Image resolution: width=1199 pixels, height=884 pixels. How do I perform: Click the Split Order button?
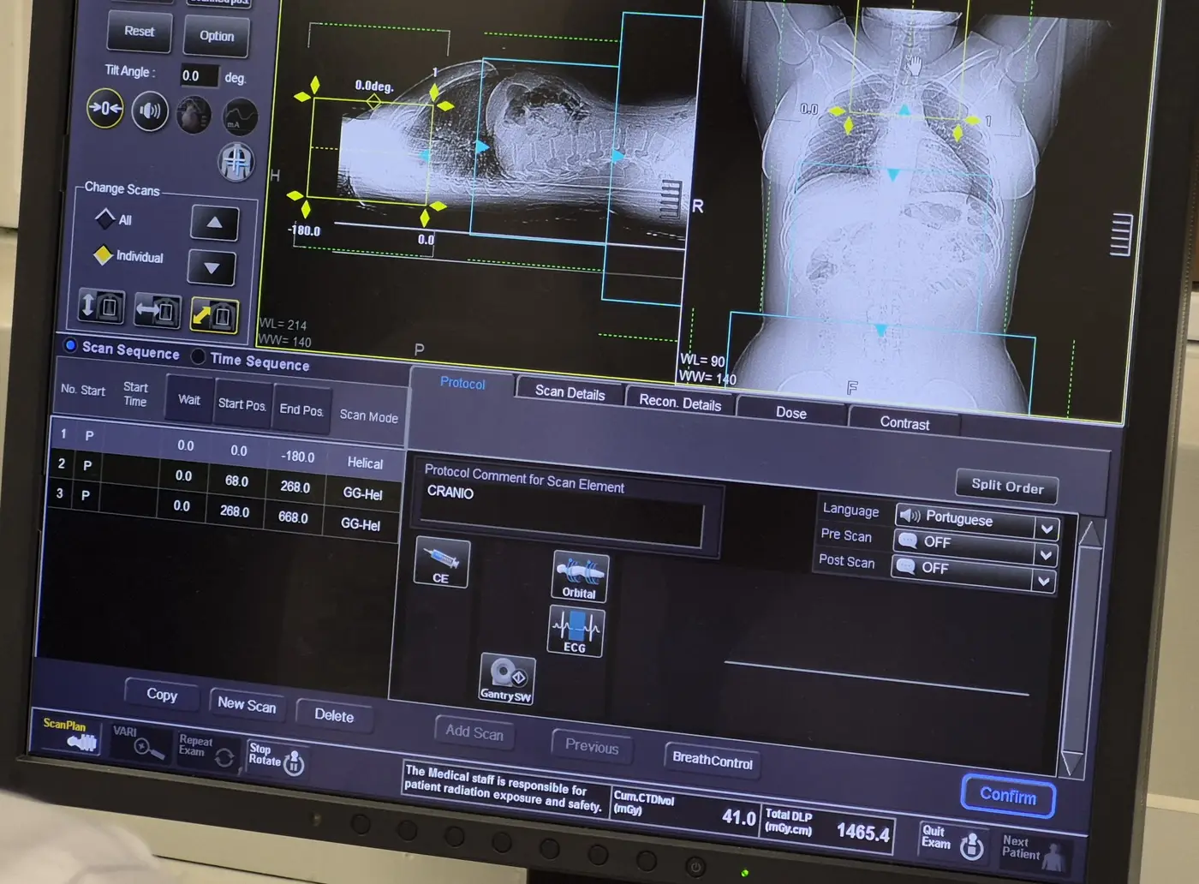point(1007,487)
